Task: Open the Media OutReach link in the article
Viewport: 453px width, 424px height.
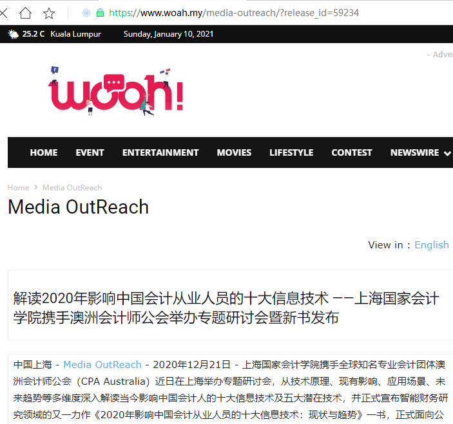Action: click(102, 365)
